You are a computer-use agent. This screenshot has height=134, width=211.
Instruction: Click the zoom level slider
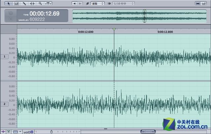click(x=51, y=132)
